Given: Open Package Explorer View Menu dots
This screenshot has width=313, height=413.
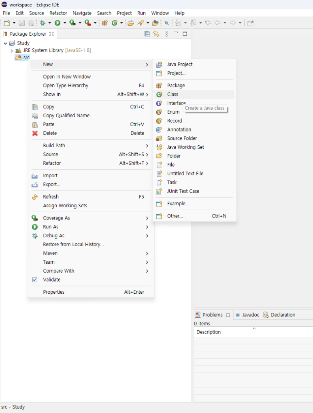Looking at the screenshot, I should 166,34.
